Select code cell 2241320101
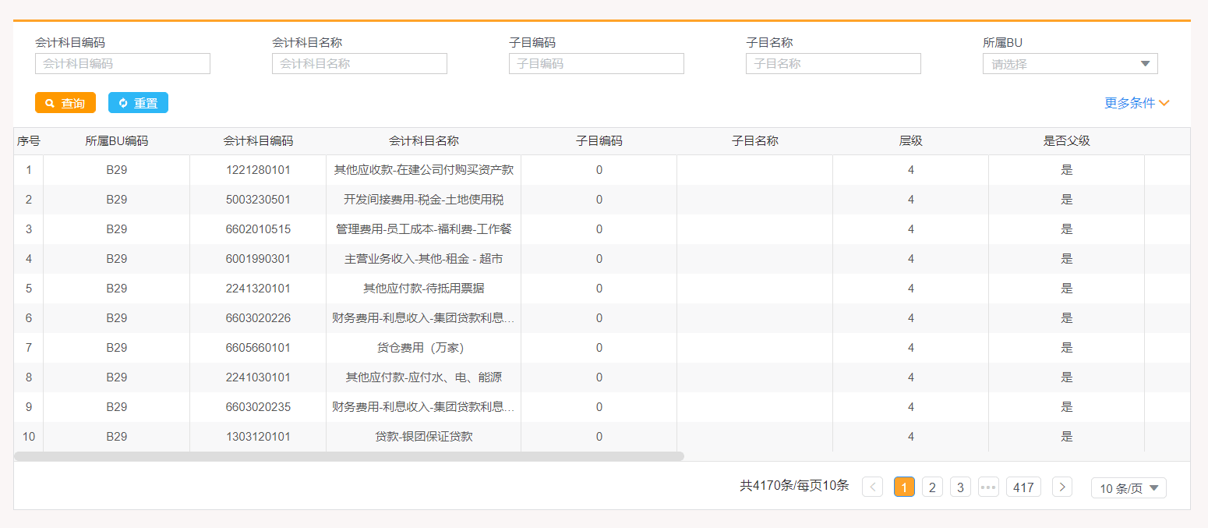Image resolution: width=1208 pixels, height=528 pixels. click(x=258, y=289)
